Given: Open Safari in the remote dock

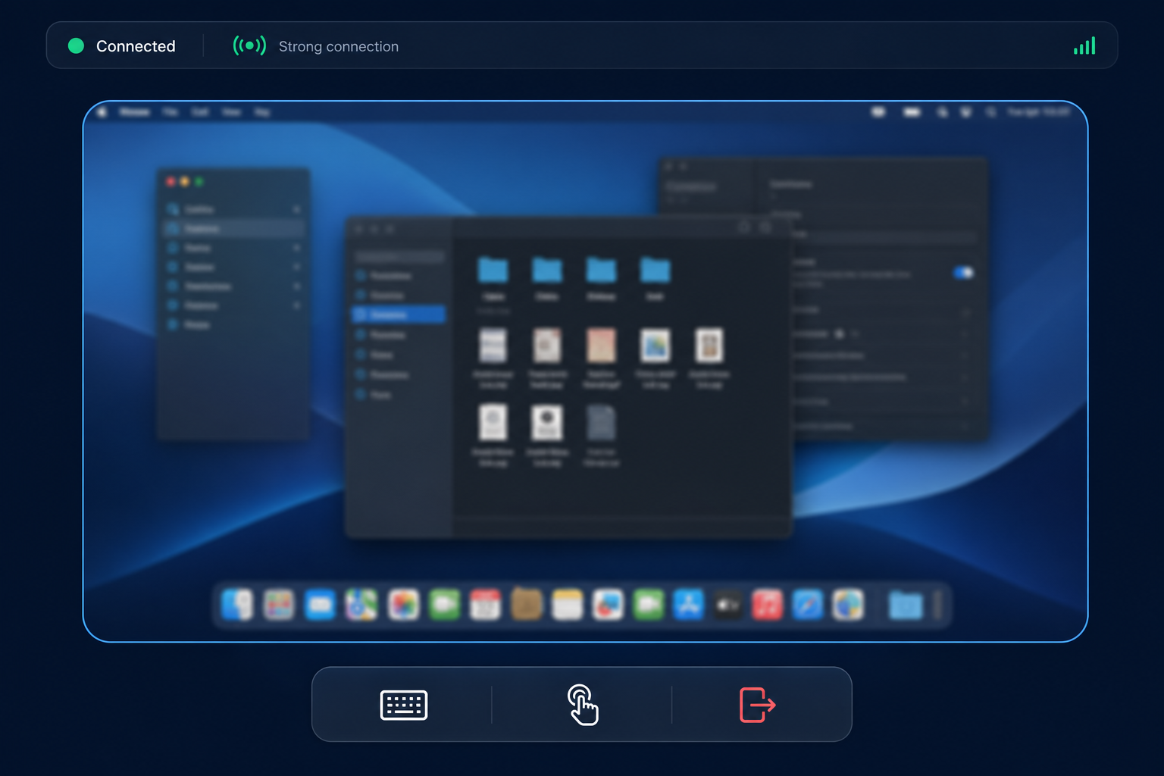Looking at the screenshot, I should coord(808,605).
